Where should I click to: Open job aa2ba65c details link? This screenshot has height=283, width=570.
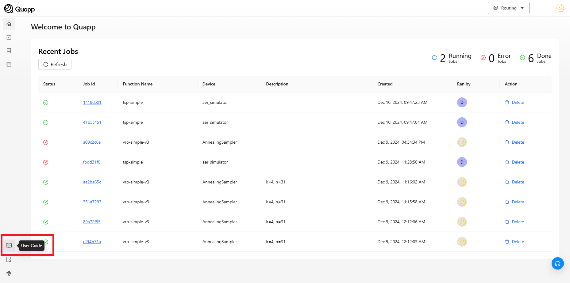92,182
